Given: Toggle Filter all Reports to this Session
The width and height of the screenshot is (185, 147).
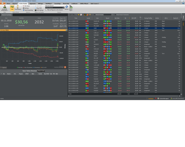Looking at the screenshot, I should (x=54, y=10).
